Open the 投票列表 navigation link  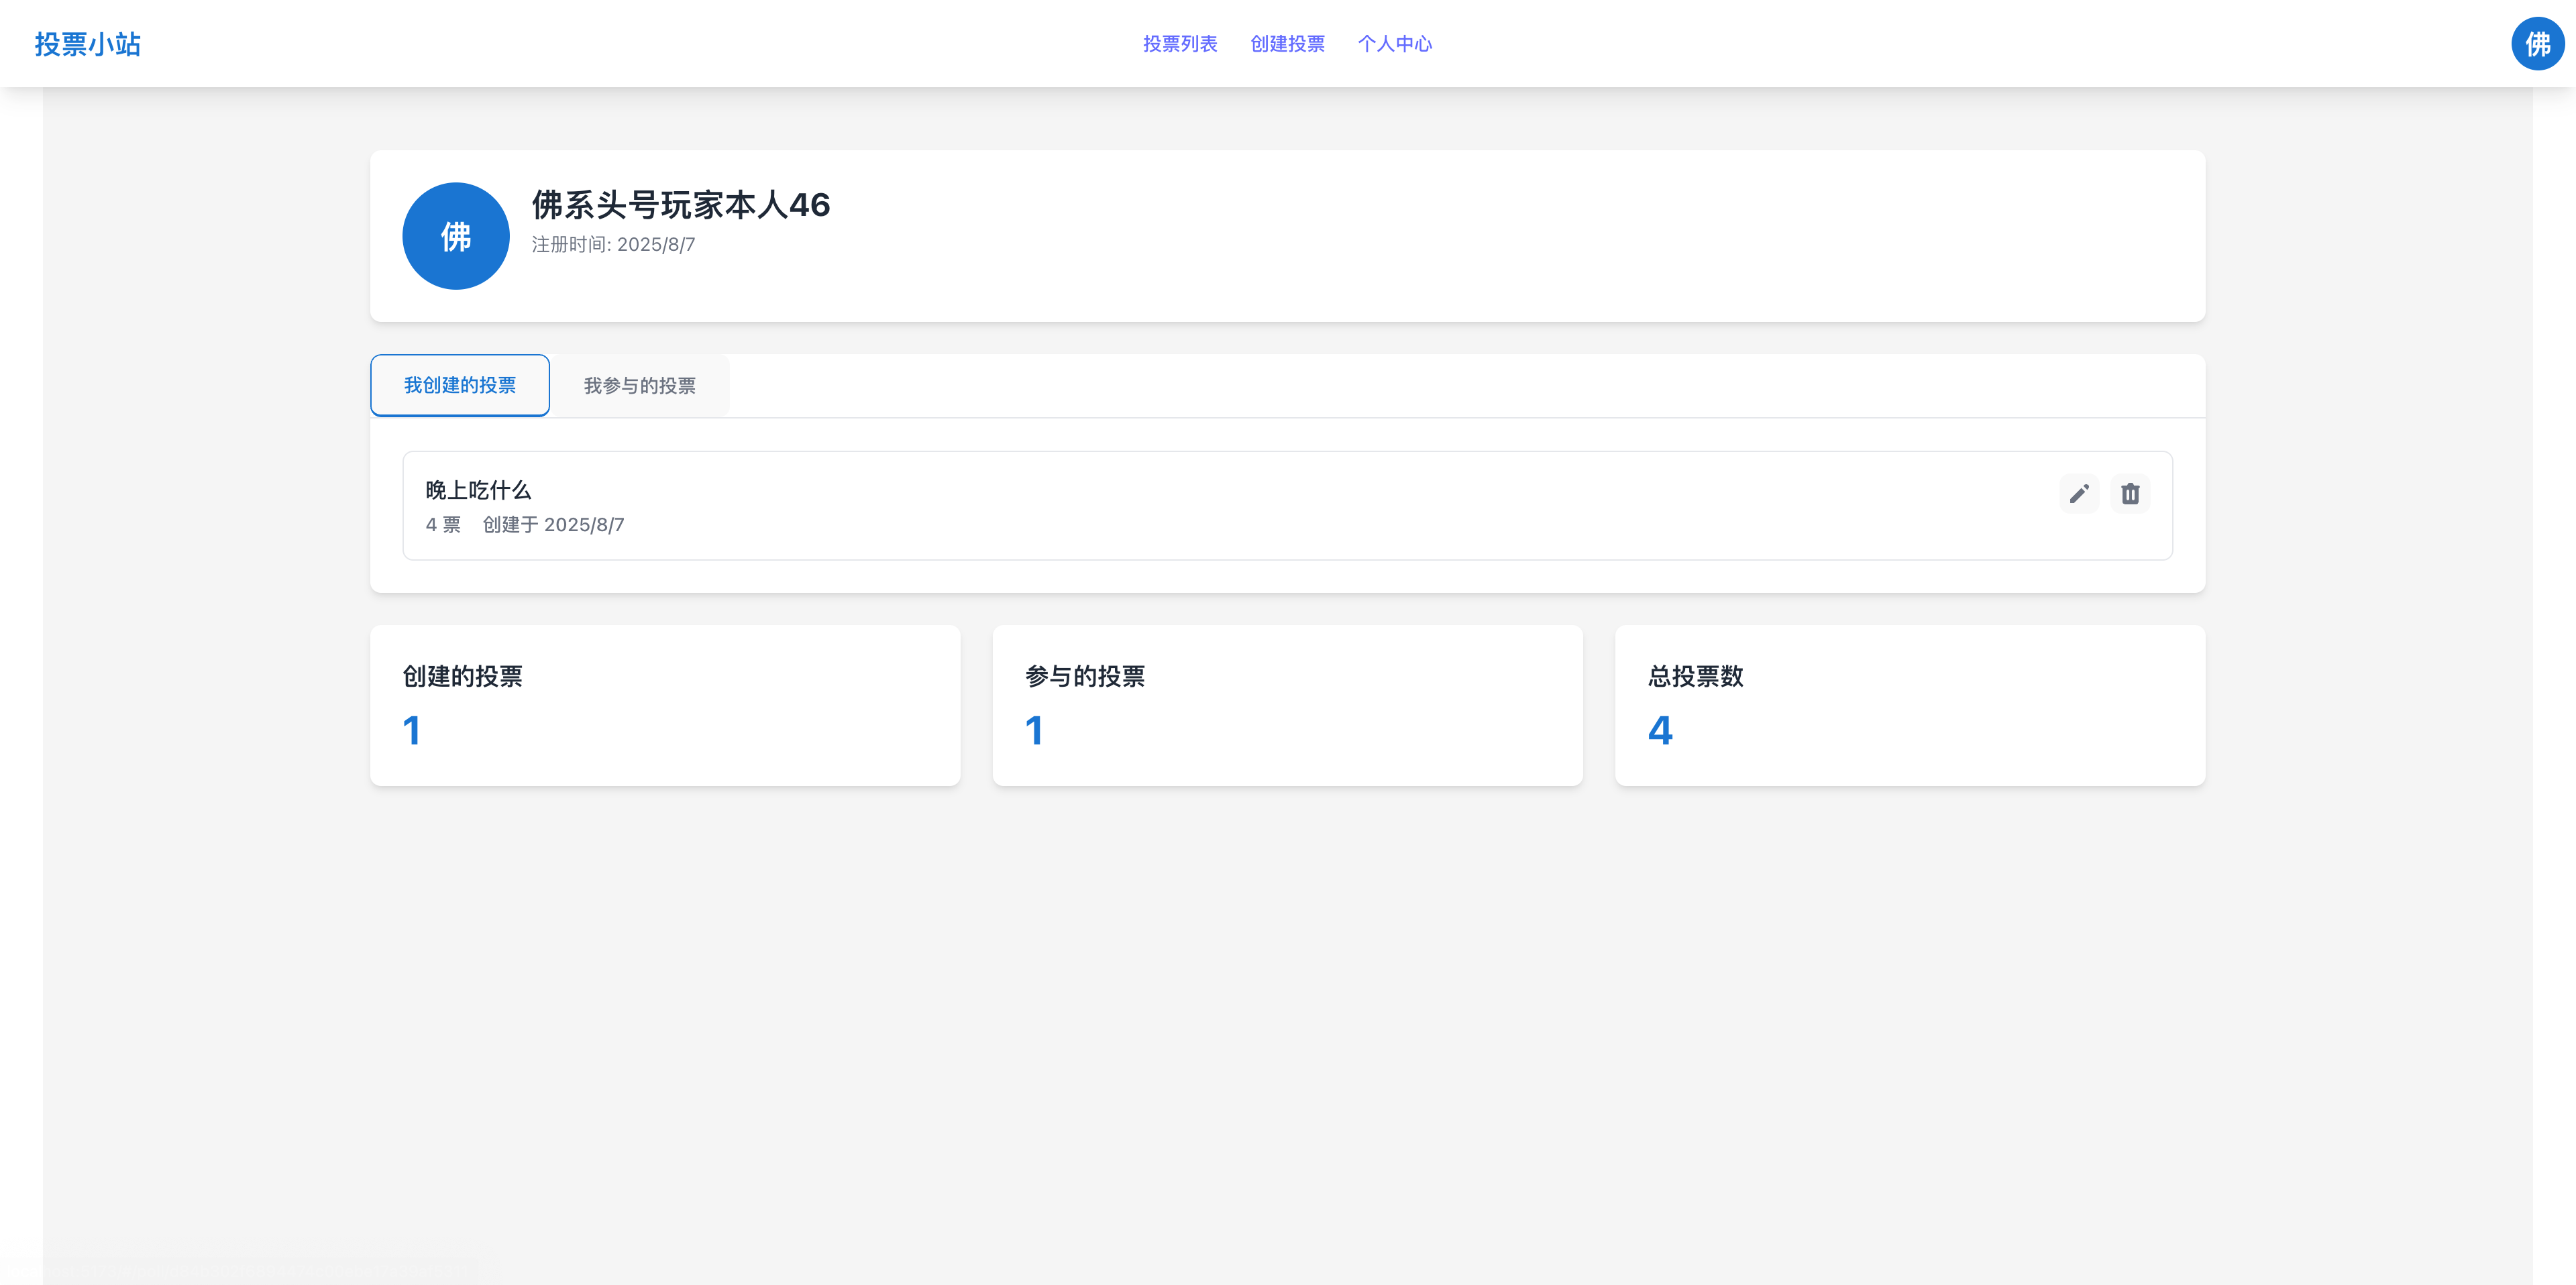(x=1180, y=44)
